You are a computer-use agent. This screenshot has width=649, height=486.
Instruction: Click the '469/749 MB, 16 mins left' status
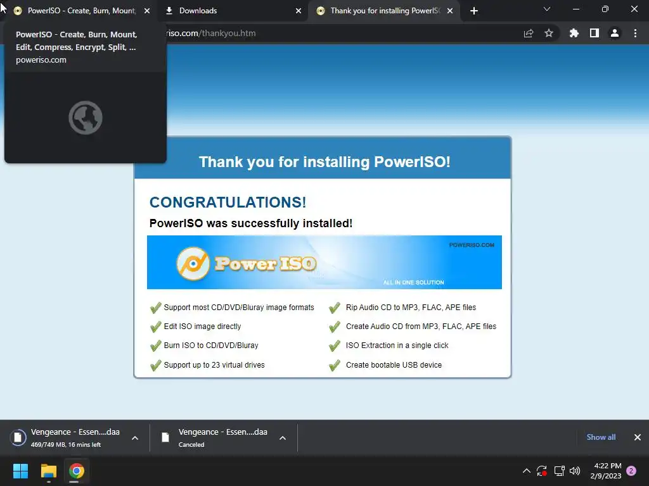point(66,445)
